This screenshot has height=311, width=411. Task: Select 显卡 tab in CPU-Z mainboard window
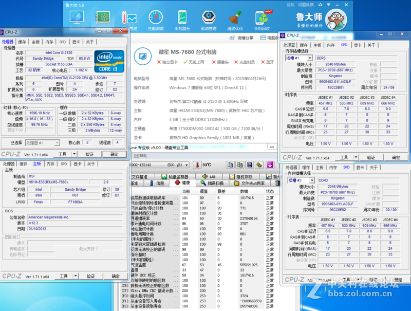78,164
